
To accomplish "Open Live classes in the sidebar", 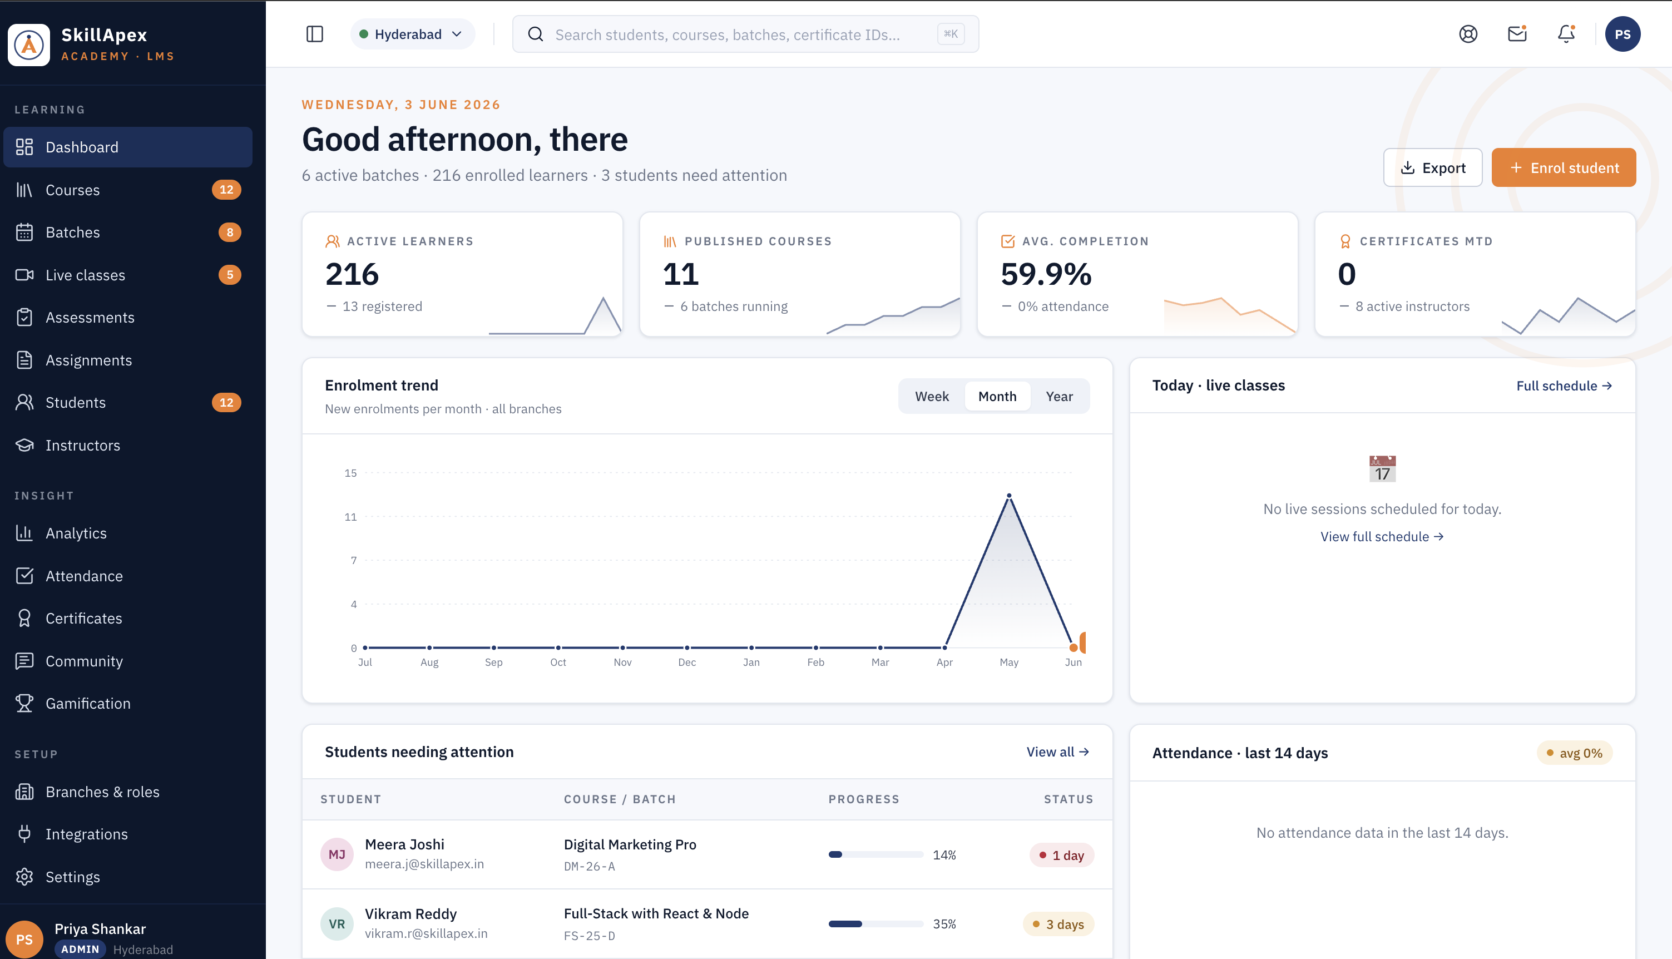I will click(128, 275).
